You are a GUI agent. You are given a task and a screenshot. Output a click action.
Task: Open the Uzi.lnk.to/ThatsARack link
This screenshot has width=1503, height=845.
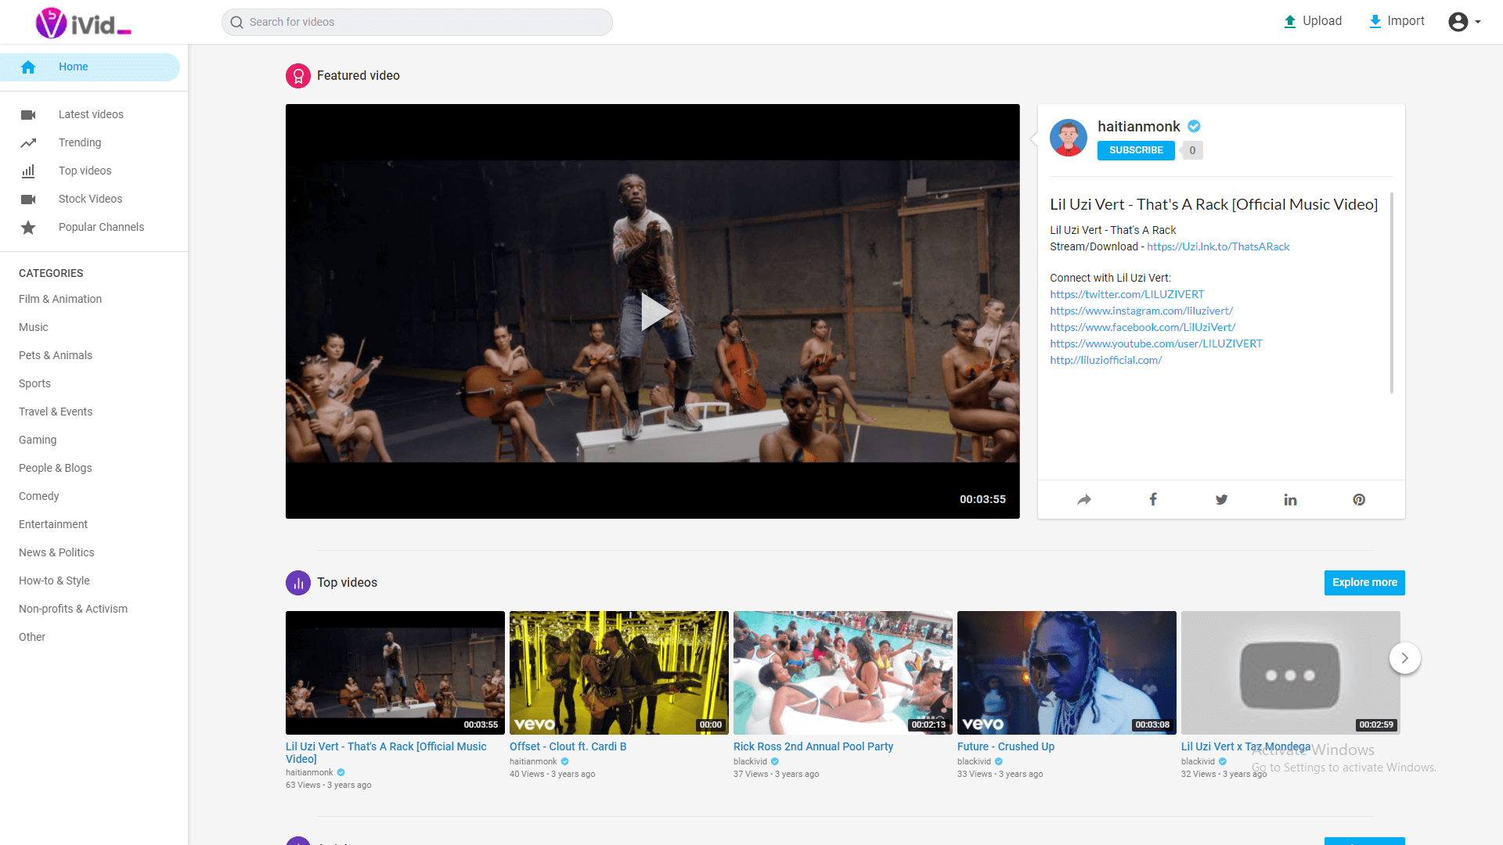pos(1218,246)
